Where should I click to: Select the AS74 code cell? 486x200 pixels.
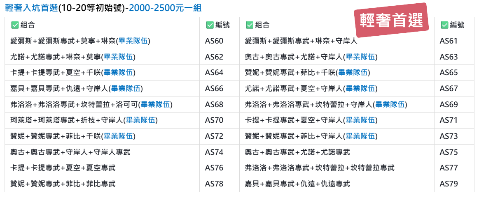tap(214, 152)
